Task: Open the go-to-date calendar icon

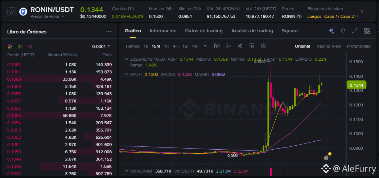Action: tap(217, 46)
